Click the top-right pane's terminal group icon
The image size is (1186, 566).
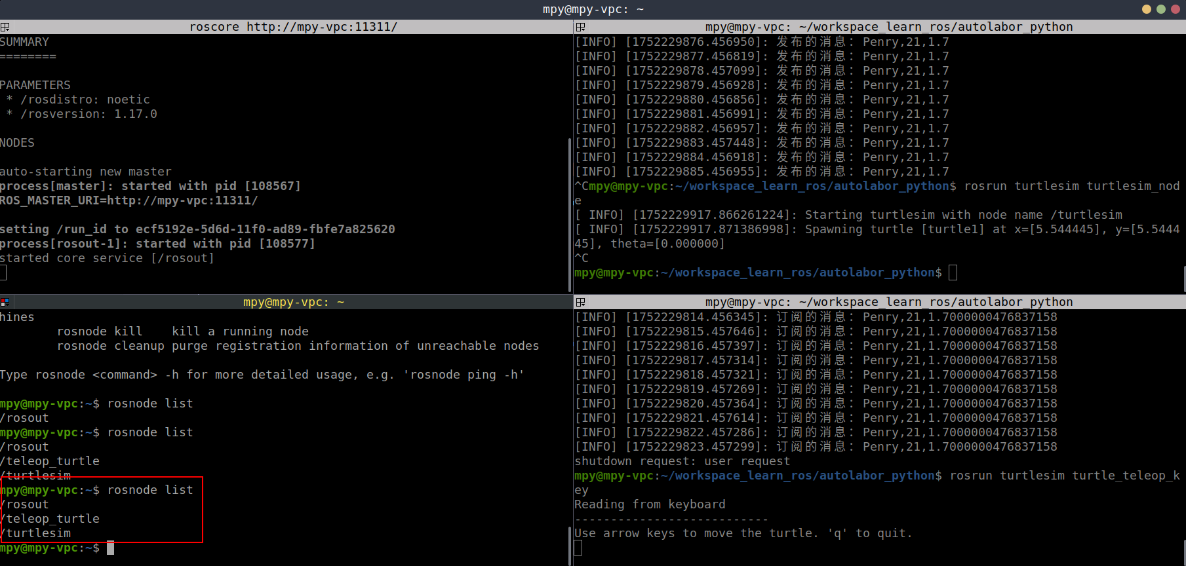(580, 27)
